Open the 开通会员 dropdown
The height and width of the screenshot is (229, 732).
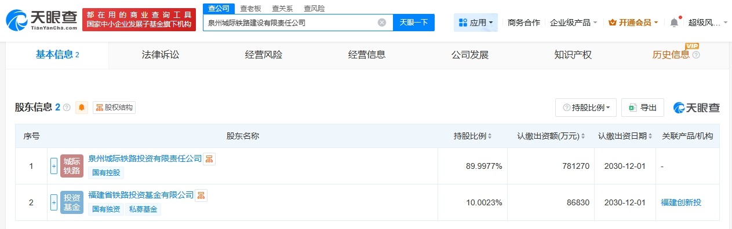pyautogui.click(x=633, y=23)
